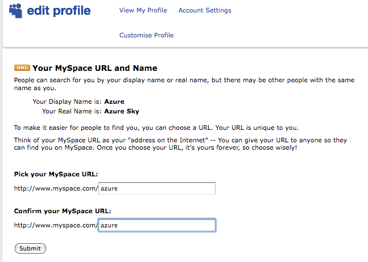
Task: Click the 'People can search for you' paragraph
Action: 184,84
